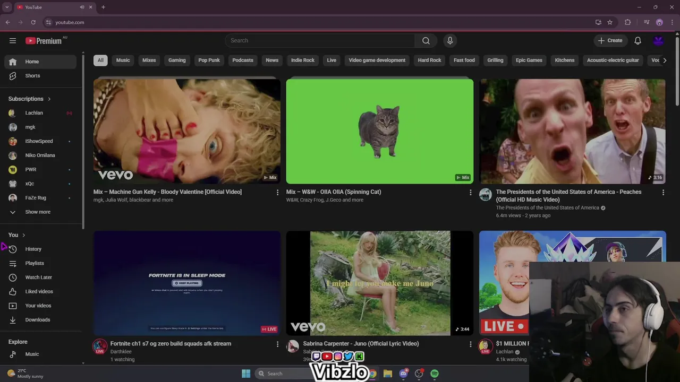The image size is (680, 382).
Task: Open options for Peaches video
Action: click(x=663, y=193)
